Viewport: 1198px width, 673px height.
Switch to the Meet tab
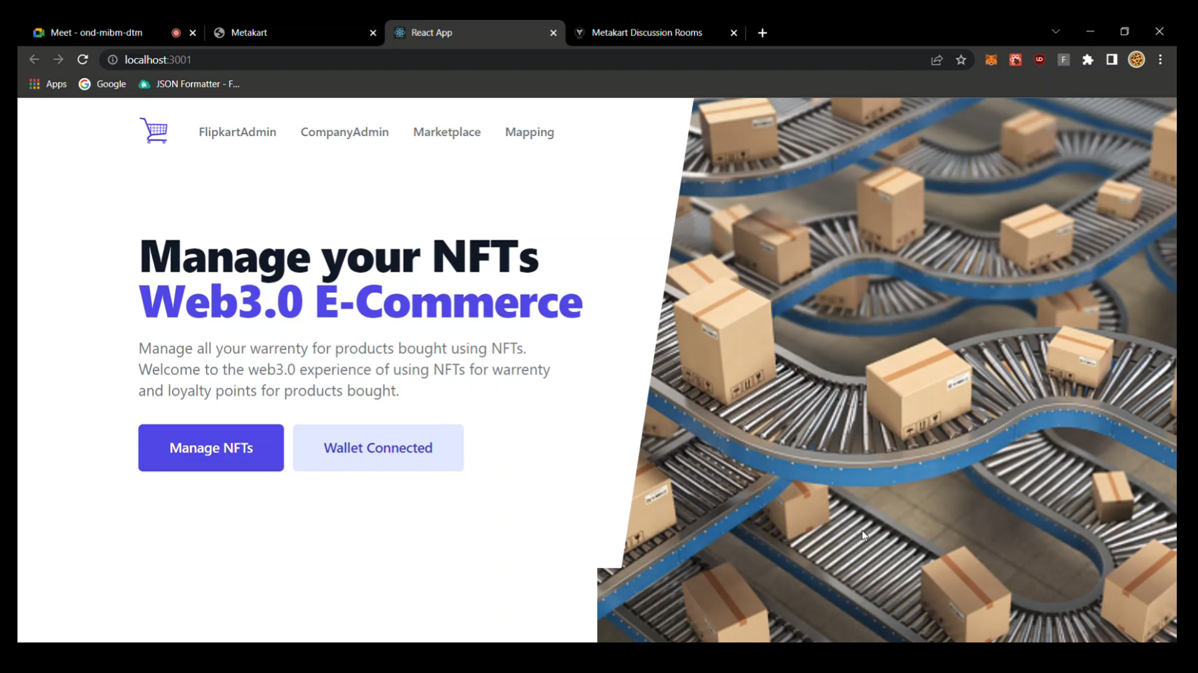pos(96,32)
